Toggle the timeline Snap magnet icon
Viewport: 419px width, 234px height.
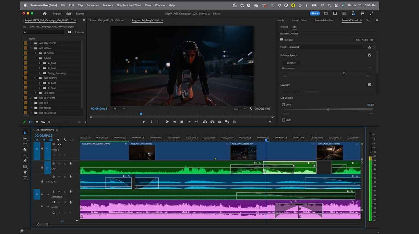[44, 140]
